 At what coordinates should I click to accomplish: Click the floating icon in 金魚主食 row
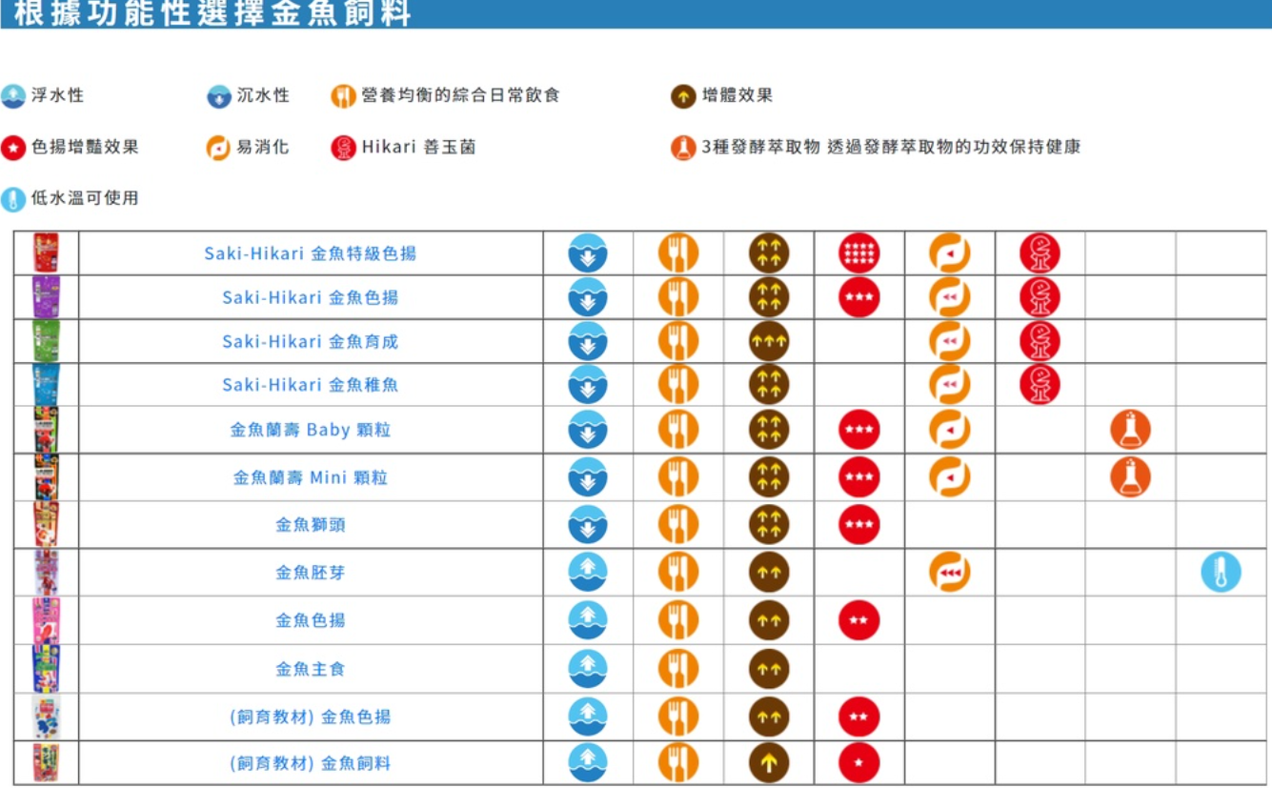tap(588, 669)
